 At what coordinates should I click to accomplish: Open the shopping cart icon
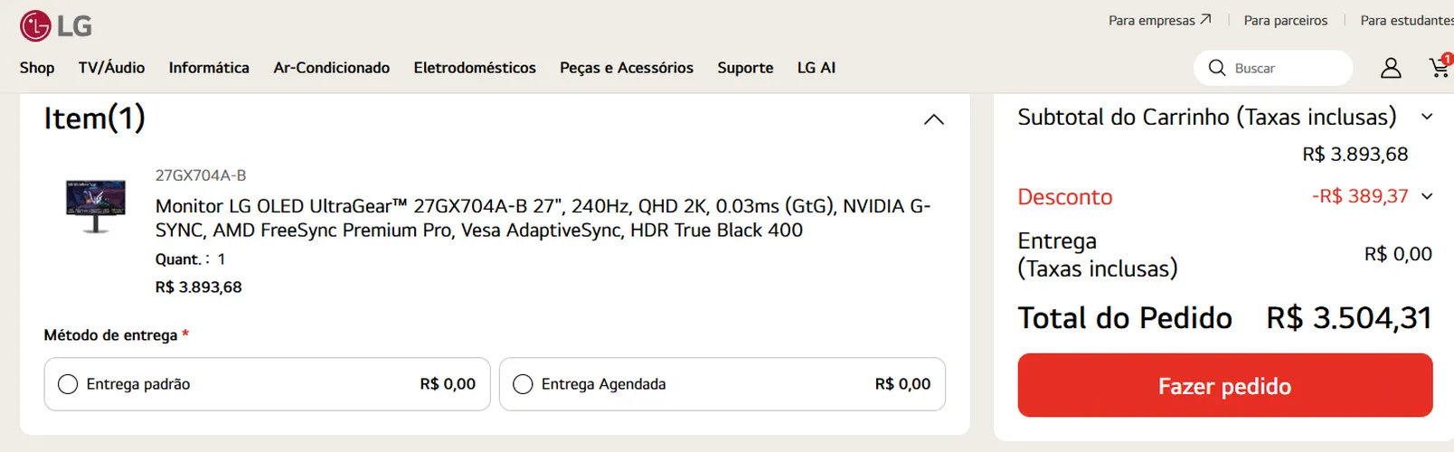coord(1440,66)
